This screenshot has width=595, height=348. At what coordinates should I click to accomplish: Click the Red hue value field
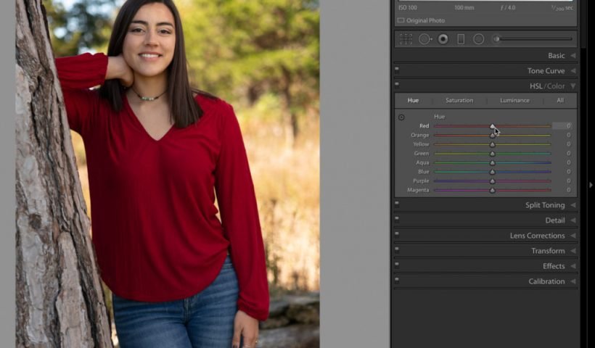(562, 126)
